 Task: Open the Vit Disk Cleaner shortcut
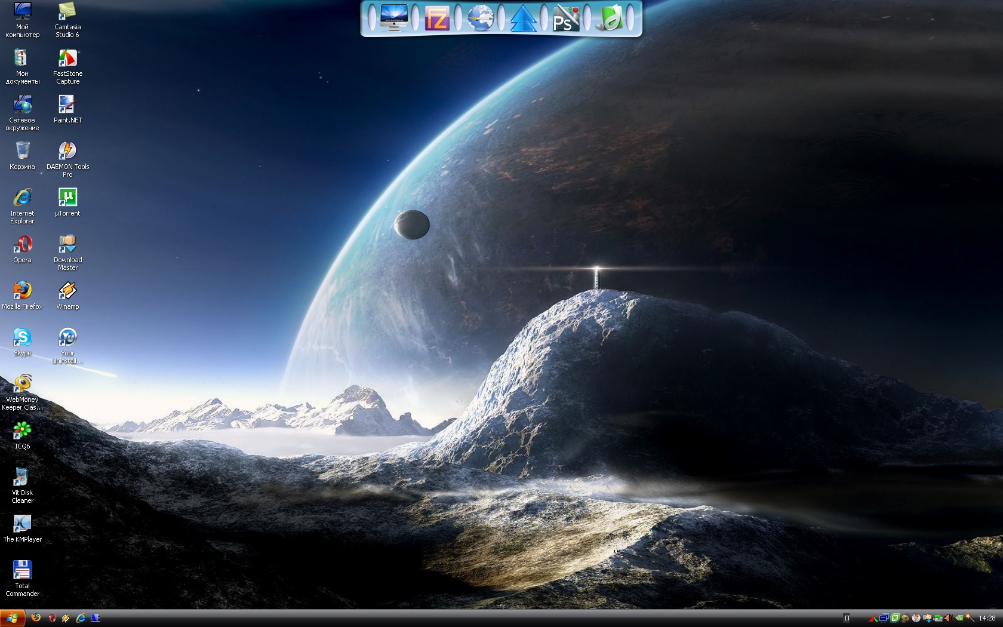22,485
